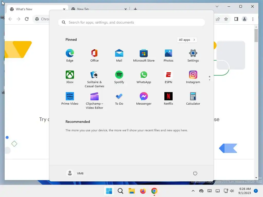This screenshot has width=263, height=197.
Task: Go to next pinned apps page dot
Action: (x=210, y=80)
